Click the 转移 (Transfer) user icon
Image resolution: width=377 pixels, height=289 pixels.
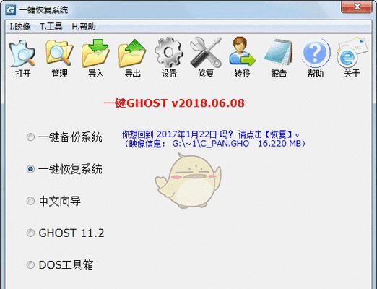242,51
